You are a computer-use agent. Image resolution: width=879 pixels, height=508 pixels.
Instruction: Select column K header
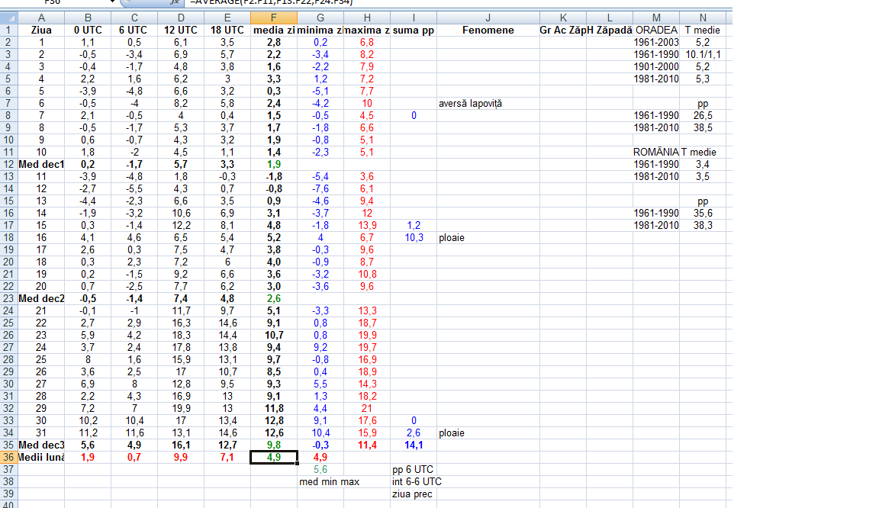point(563,18)
